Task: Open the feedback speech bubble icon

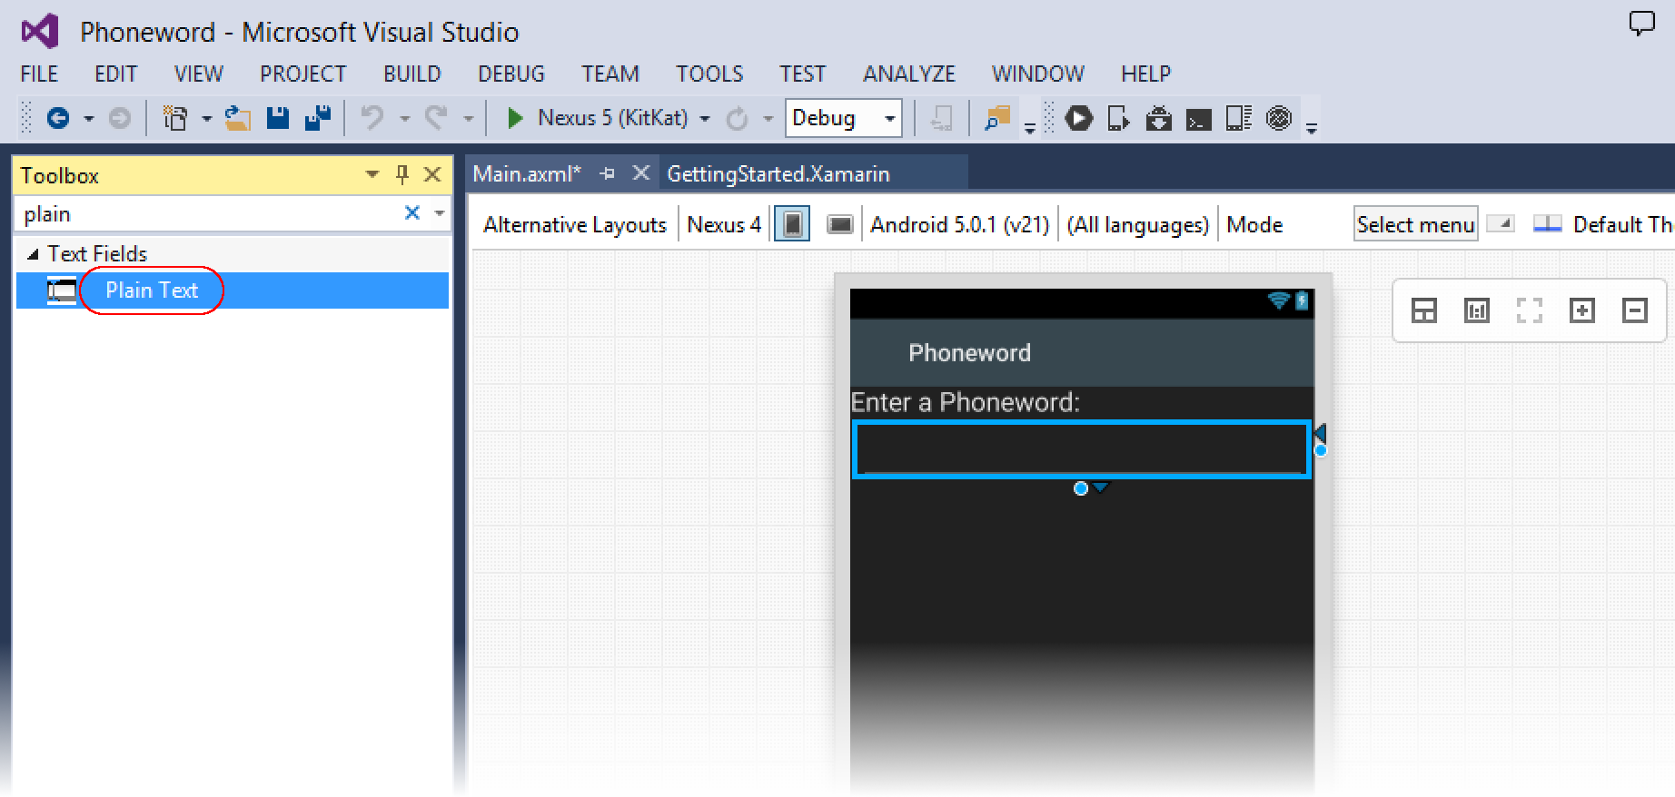Action: coord(1641,24)
